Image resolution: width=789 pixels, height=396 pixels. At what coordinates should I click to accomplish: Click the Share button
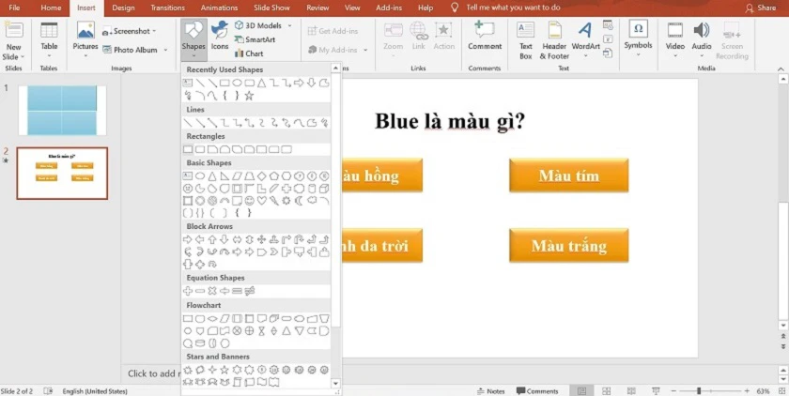tap(761, 8)
